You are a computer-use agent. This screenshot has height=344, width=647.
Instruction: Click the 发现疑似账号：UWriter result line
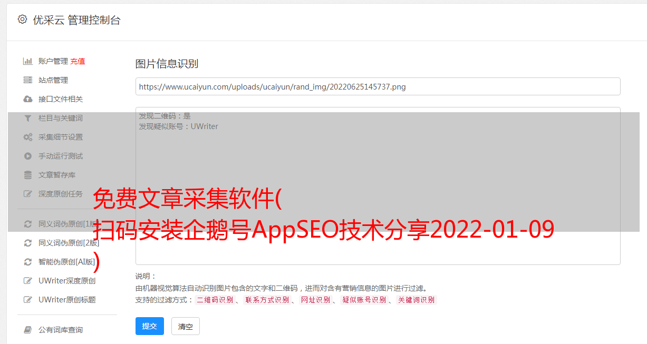178,126
